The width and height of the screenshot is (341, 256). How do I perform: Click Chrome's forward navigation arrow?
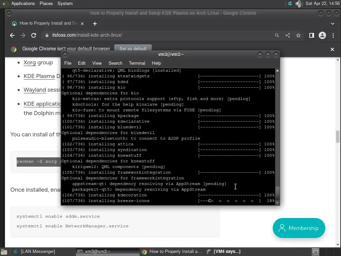pos(23,35)
